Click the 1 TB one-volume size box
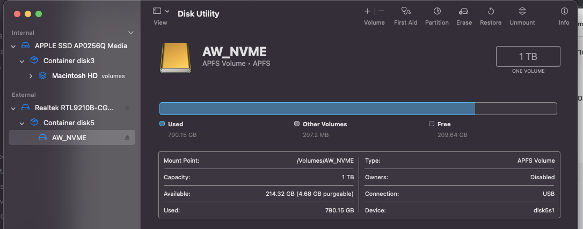 pyautogui.click(x=528, y=57)
